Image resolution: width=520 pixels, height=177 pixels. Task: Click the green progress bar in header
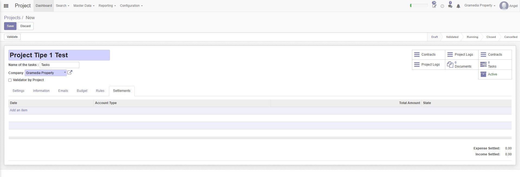click(x=419, y=5)
